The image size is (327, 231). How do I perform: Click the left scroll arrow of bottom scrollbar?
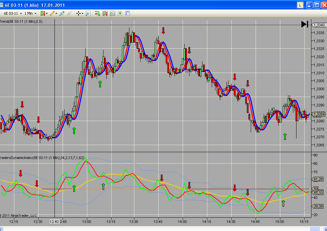(x=1, y=229)
